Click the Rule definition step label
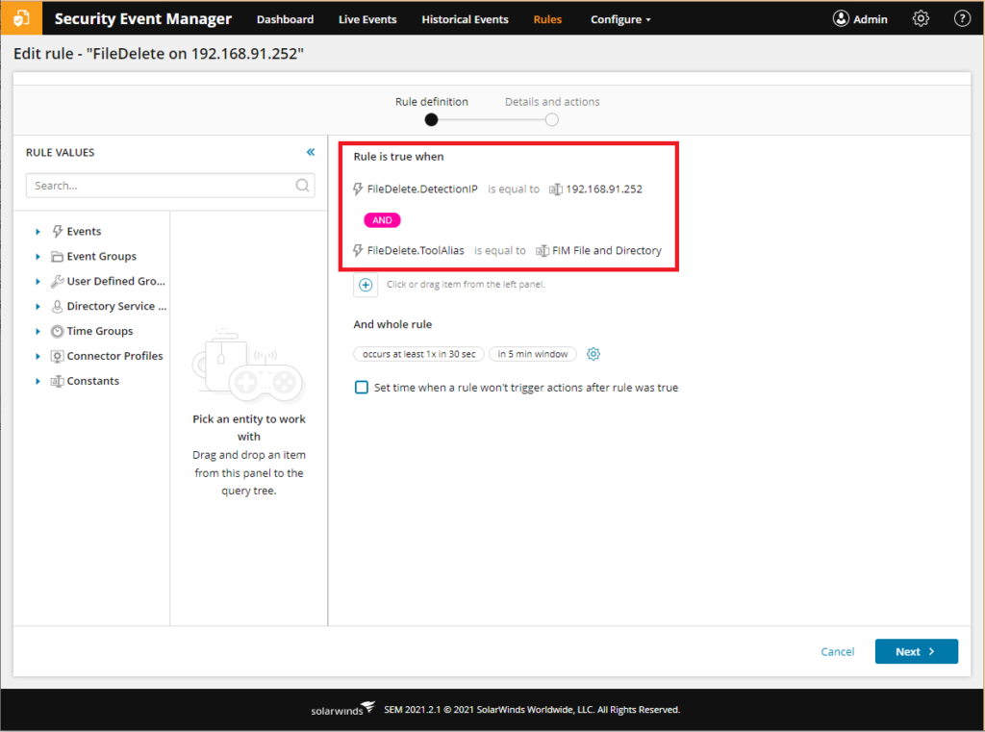985x732 pixels. (x=432, y=102)
